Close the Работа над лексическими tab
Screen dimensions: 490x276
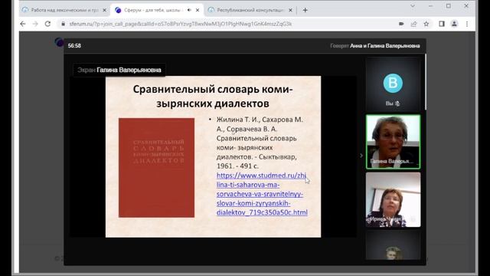click(105, 10)
